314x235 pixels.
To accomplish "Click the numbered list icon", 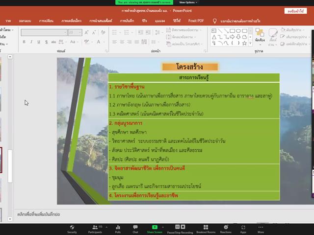I will (x=127, y=32).
